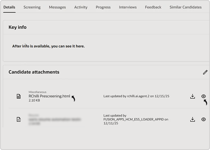Click the Candidate attachments section heading
This screenshot has height=150, width=210.
(x=34, y=72)
